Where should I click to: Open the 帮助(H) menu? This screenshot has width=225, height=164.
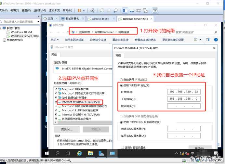tap(67, 10)
